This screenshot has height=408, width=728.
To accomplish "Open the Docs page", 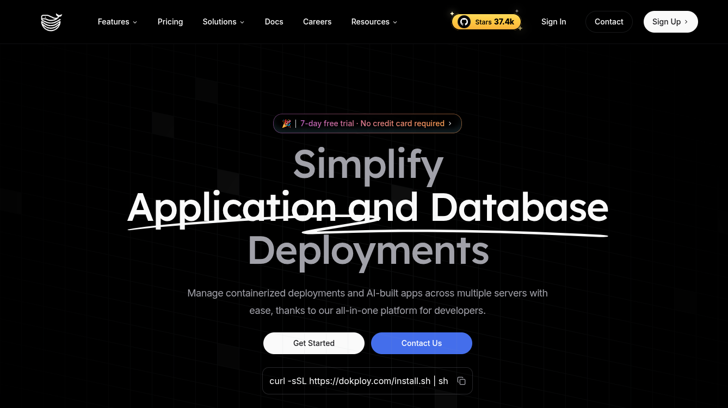I will (x=274, y=22).
